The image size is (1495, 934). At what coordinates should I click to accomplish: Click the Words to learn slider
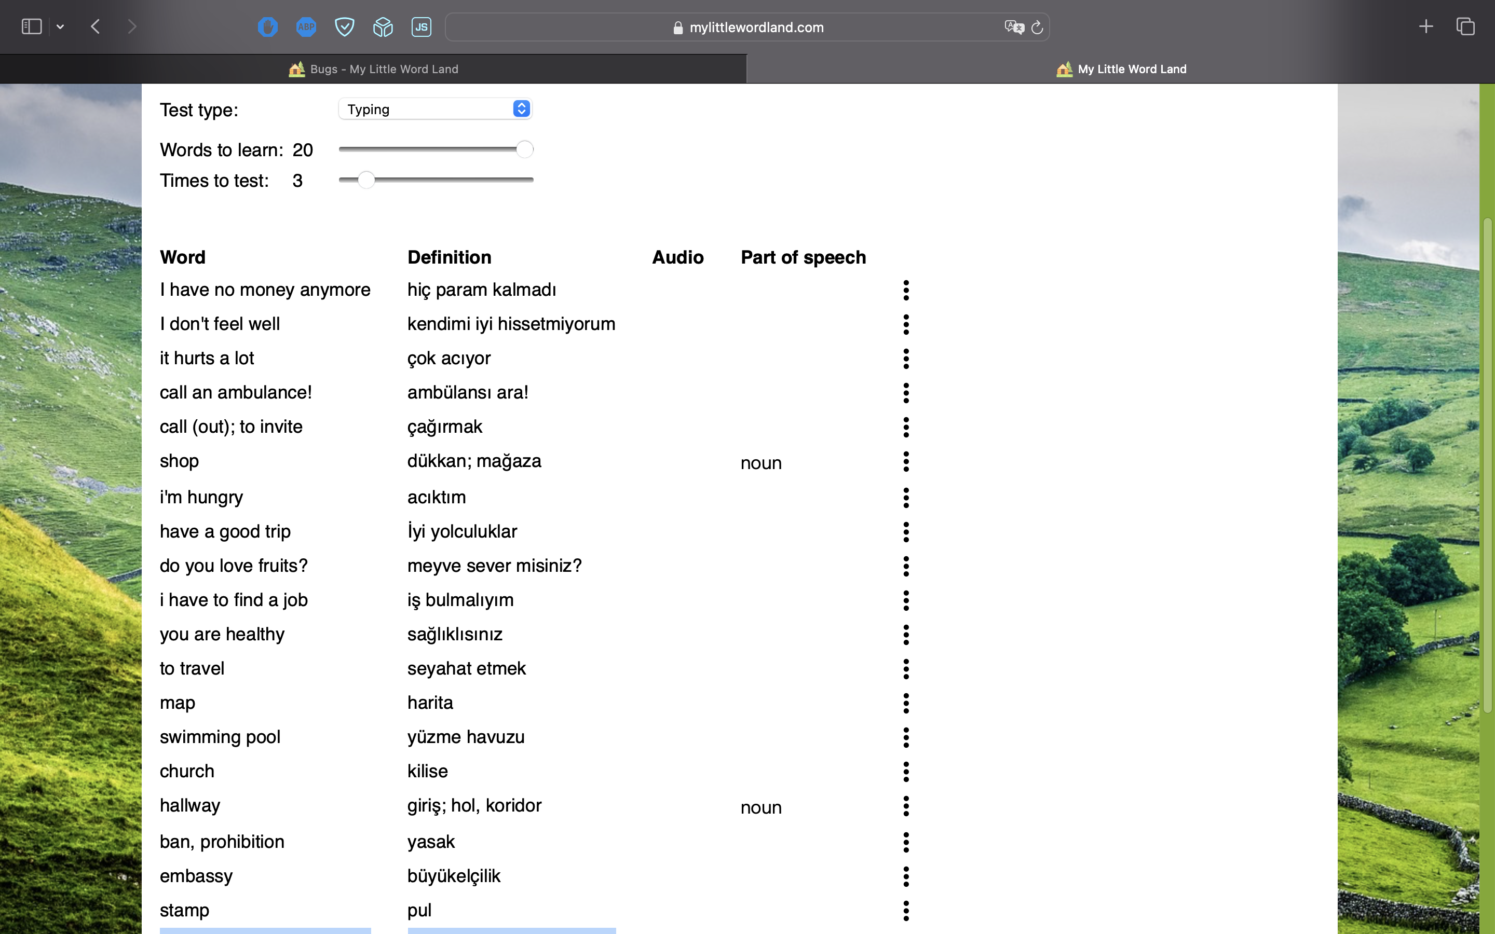click(436, 149)
